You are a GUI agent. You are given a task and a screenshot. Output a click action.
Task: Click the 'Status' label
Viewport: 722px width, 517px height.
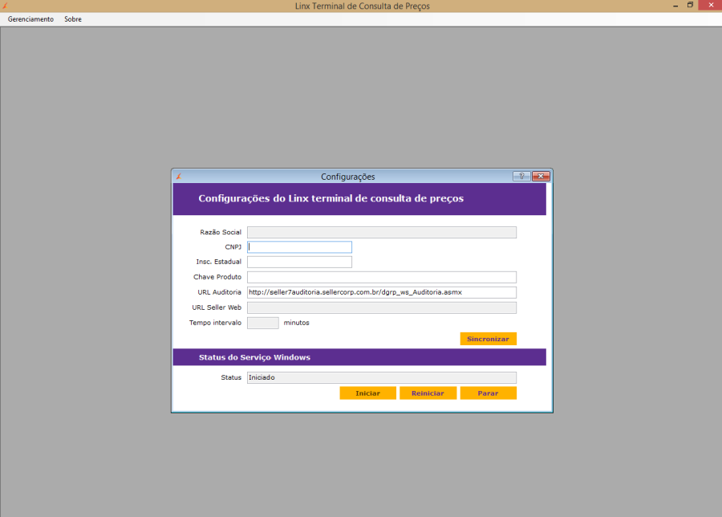click(231, 377)
